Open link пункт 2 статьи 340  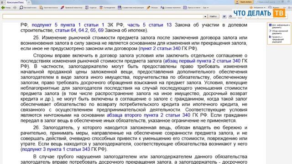160,49
